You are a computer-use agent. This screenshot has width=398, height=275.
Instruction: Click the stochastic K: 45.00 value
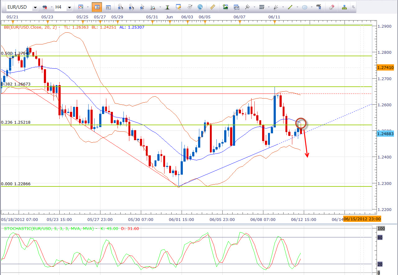109,228
